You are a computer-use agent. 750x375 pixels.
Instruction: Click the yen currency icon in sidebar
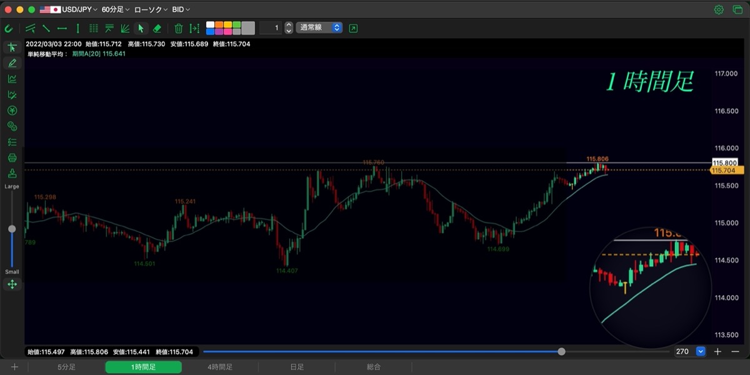(x=12, y=111)
